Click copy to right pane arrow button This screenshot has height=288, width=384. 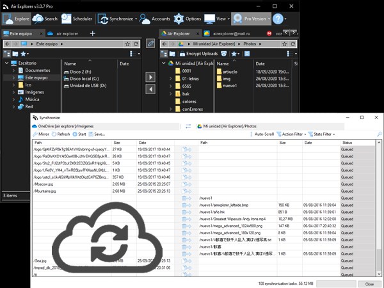point(150,77)
